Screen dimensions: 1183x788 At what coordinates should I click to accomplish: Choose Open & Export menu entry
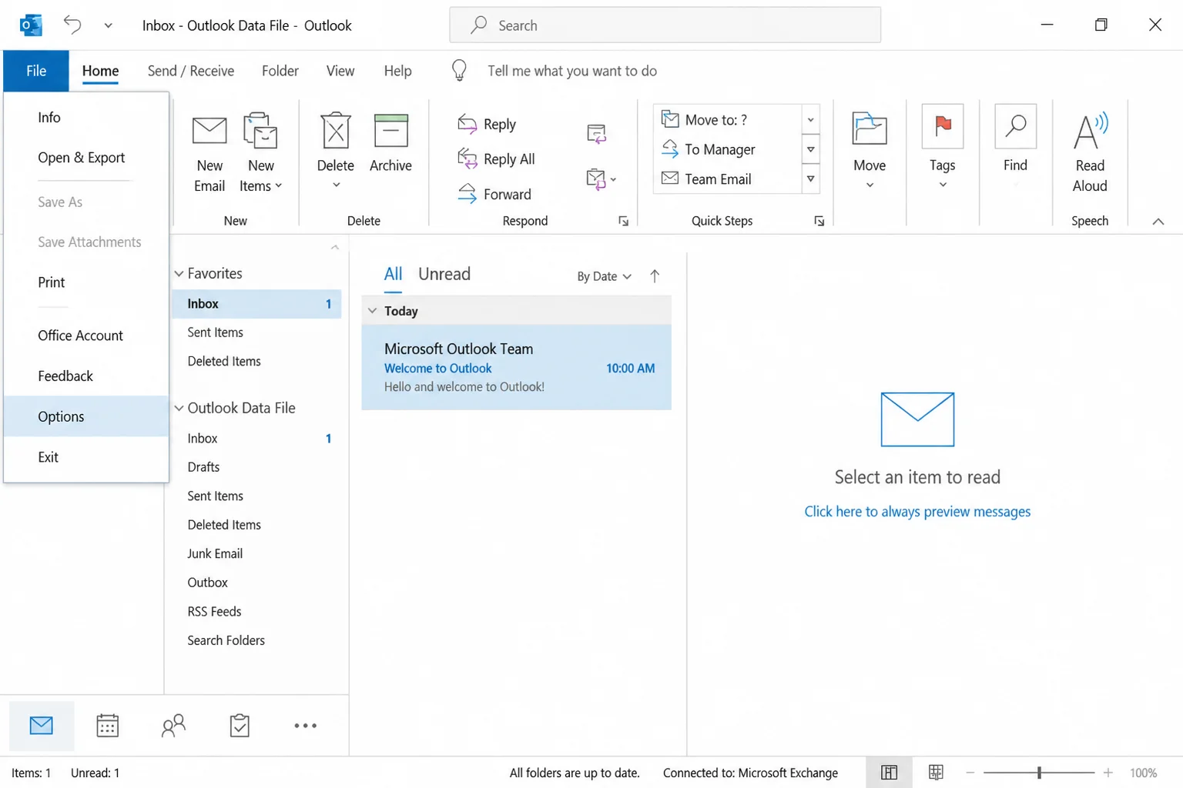click(86, 157)
